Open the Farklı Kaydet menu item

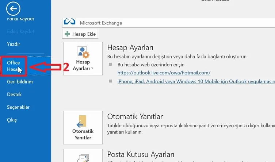(x=20, y=19)
